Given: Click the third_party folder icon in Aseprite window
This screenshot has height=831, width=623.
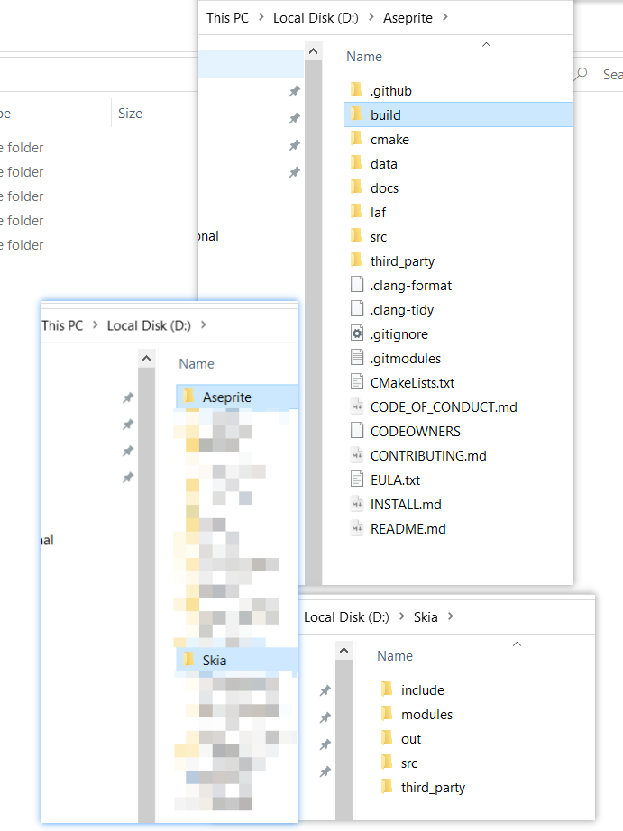Looking at the screenshot, I should click(x=356, y=260).
